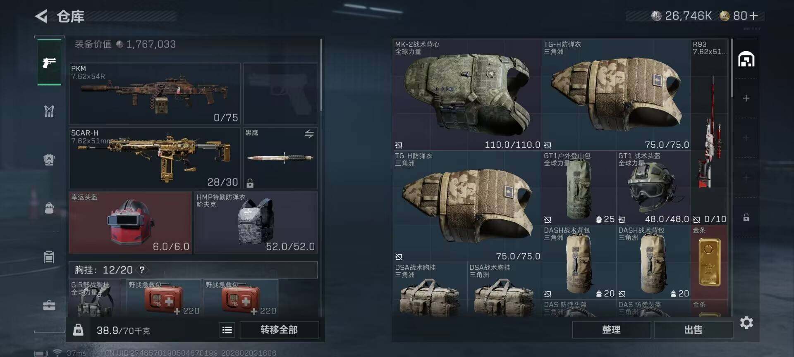Swap the 黑鹰 knife using arrows icon
794x357 pixels.
[309, 134]
